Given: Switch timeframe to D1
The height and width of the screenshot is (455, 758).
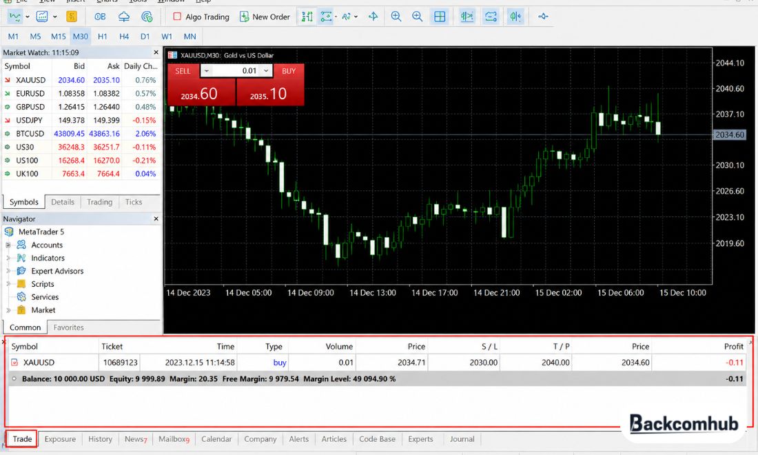Looking at the screenshot, I should pos(145,37).
